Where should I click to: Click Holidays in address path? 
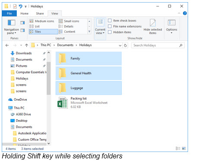pos(86,45)
